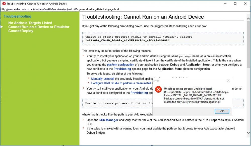
Task: Follow the platform configuration link
Action: [x=120, y=65]
